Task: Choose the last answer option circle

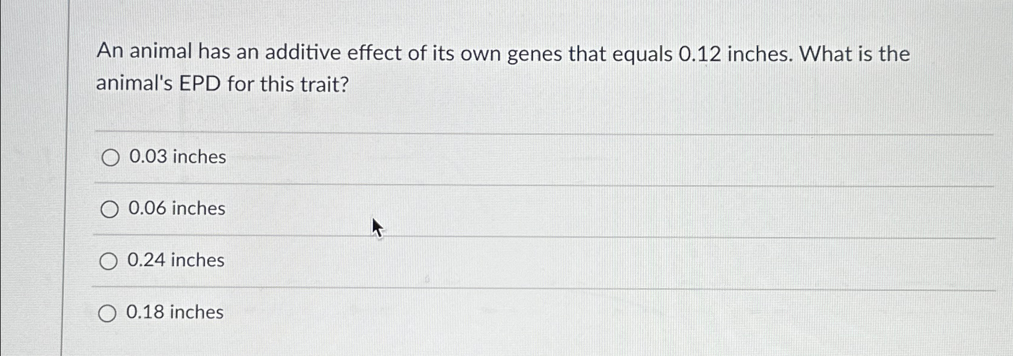Action: (109, 312)
